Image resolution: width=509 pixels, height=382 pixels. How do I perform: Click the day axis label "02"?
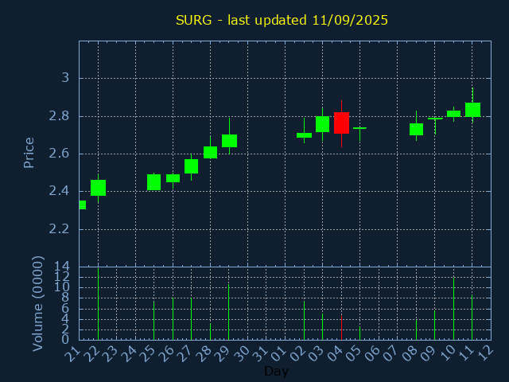(x=297, y=353)
